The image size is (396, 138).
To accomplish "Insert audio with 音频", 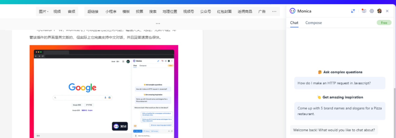I will tap(71, 12).
